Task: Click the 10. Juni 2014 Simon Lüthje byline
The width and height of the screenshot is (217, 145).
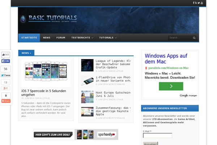Action: coord(35,98)
